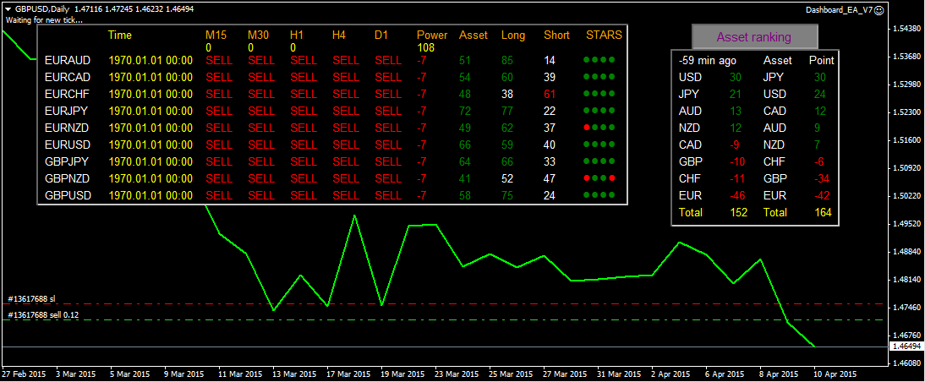Click the H4 column header
Image resolution: width=925 pixels, height=382 pixels.
click(x=338, y=35)
